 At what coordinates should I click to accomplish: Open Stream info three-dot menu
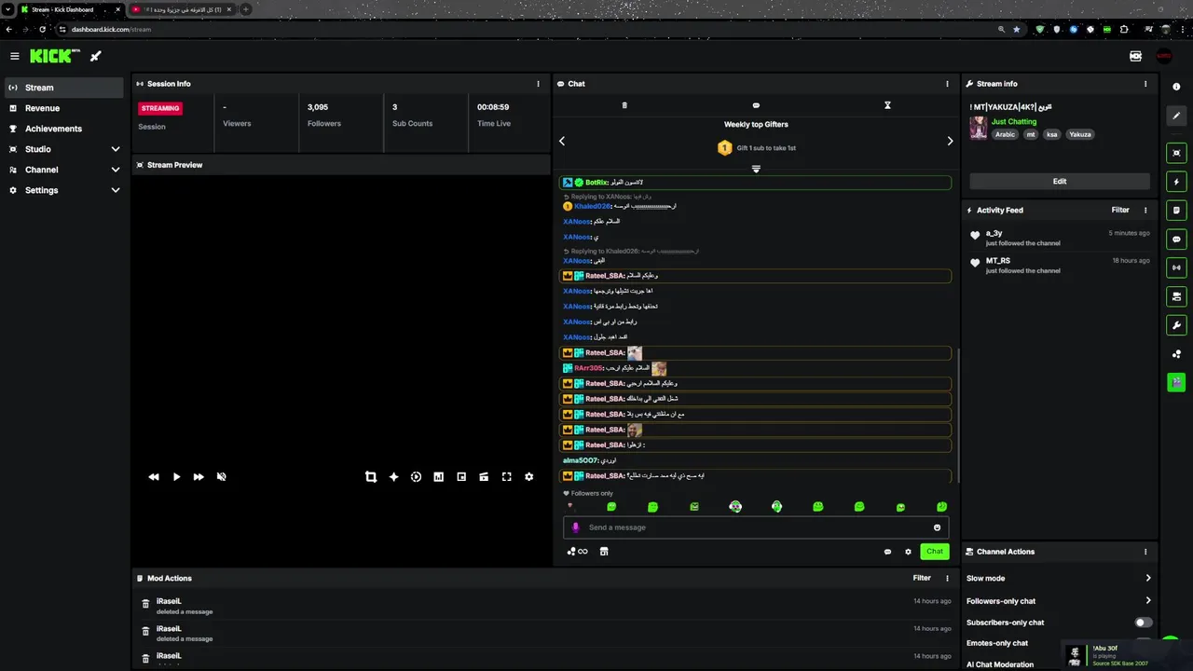[x=1145, y=84]
